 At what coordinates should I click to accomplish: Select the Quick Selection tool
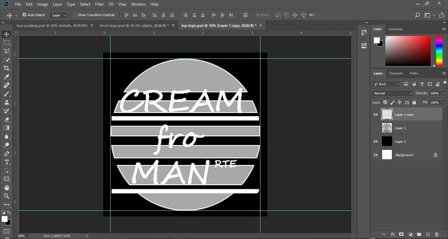(x=7, y=60)
